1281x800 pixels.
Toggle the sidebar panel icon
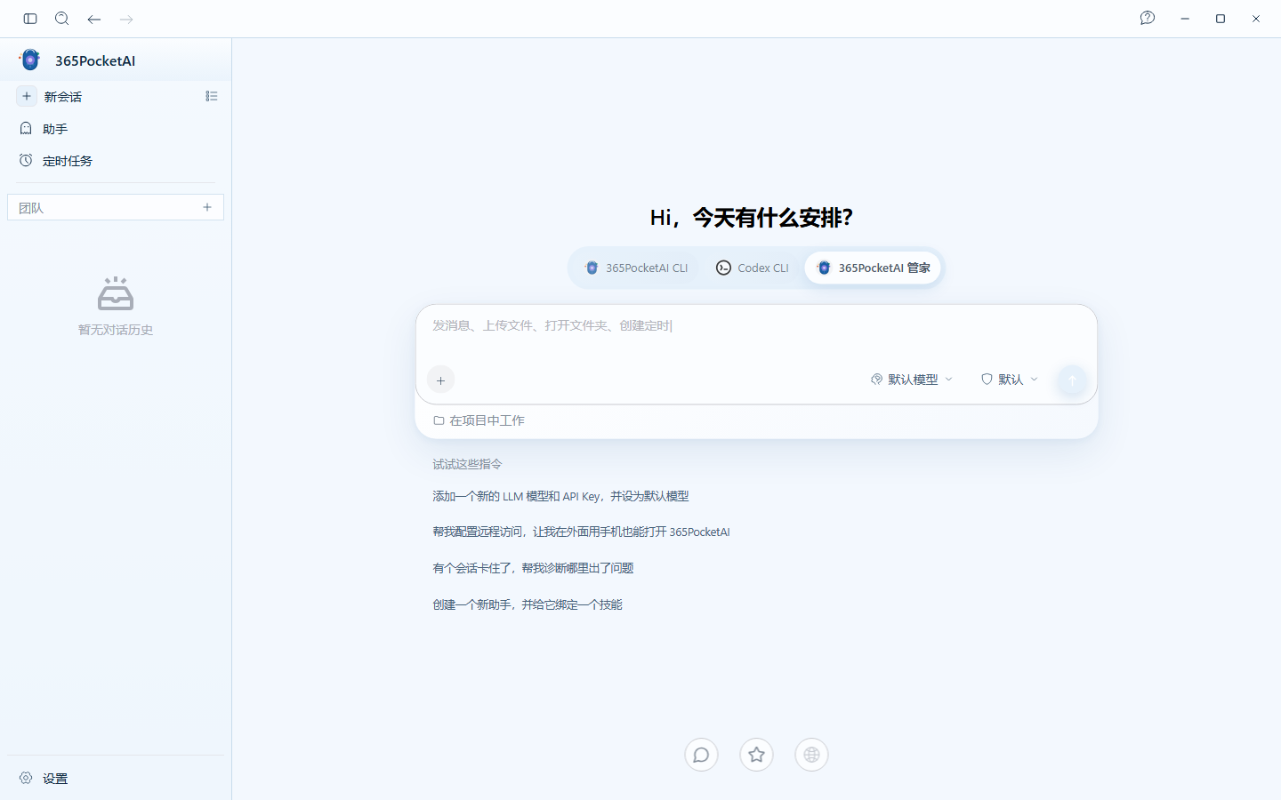click(30, 19)
